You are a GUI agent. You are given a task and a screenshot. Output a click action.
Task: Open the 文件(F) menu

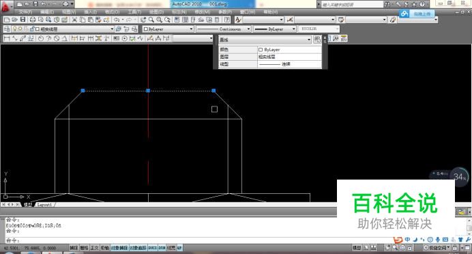click(x=25, y=12)
